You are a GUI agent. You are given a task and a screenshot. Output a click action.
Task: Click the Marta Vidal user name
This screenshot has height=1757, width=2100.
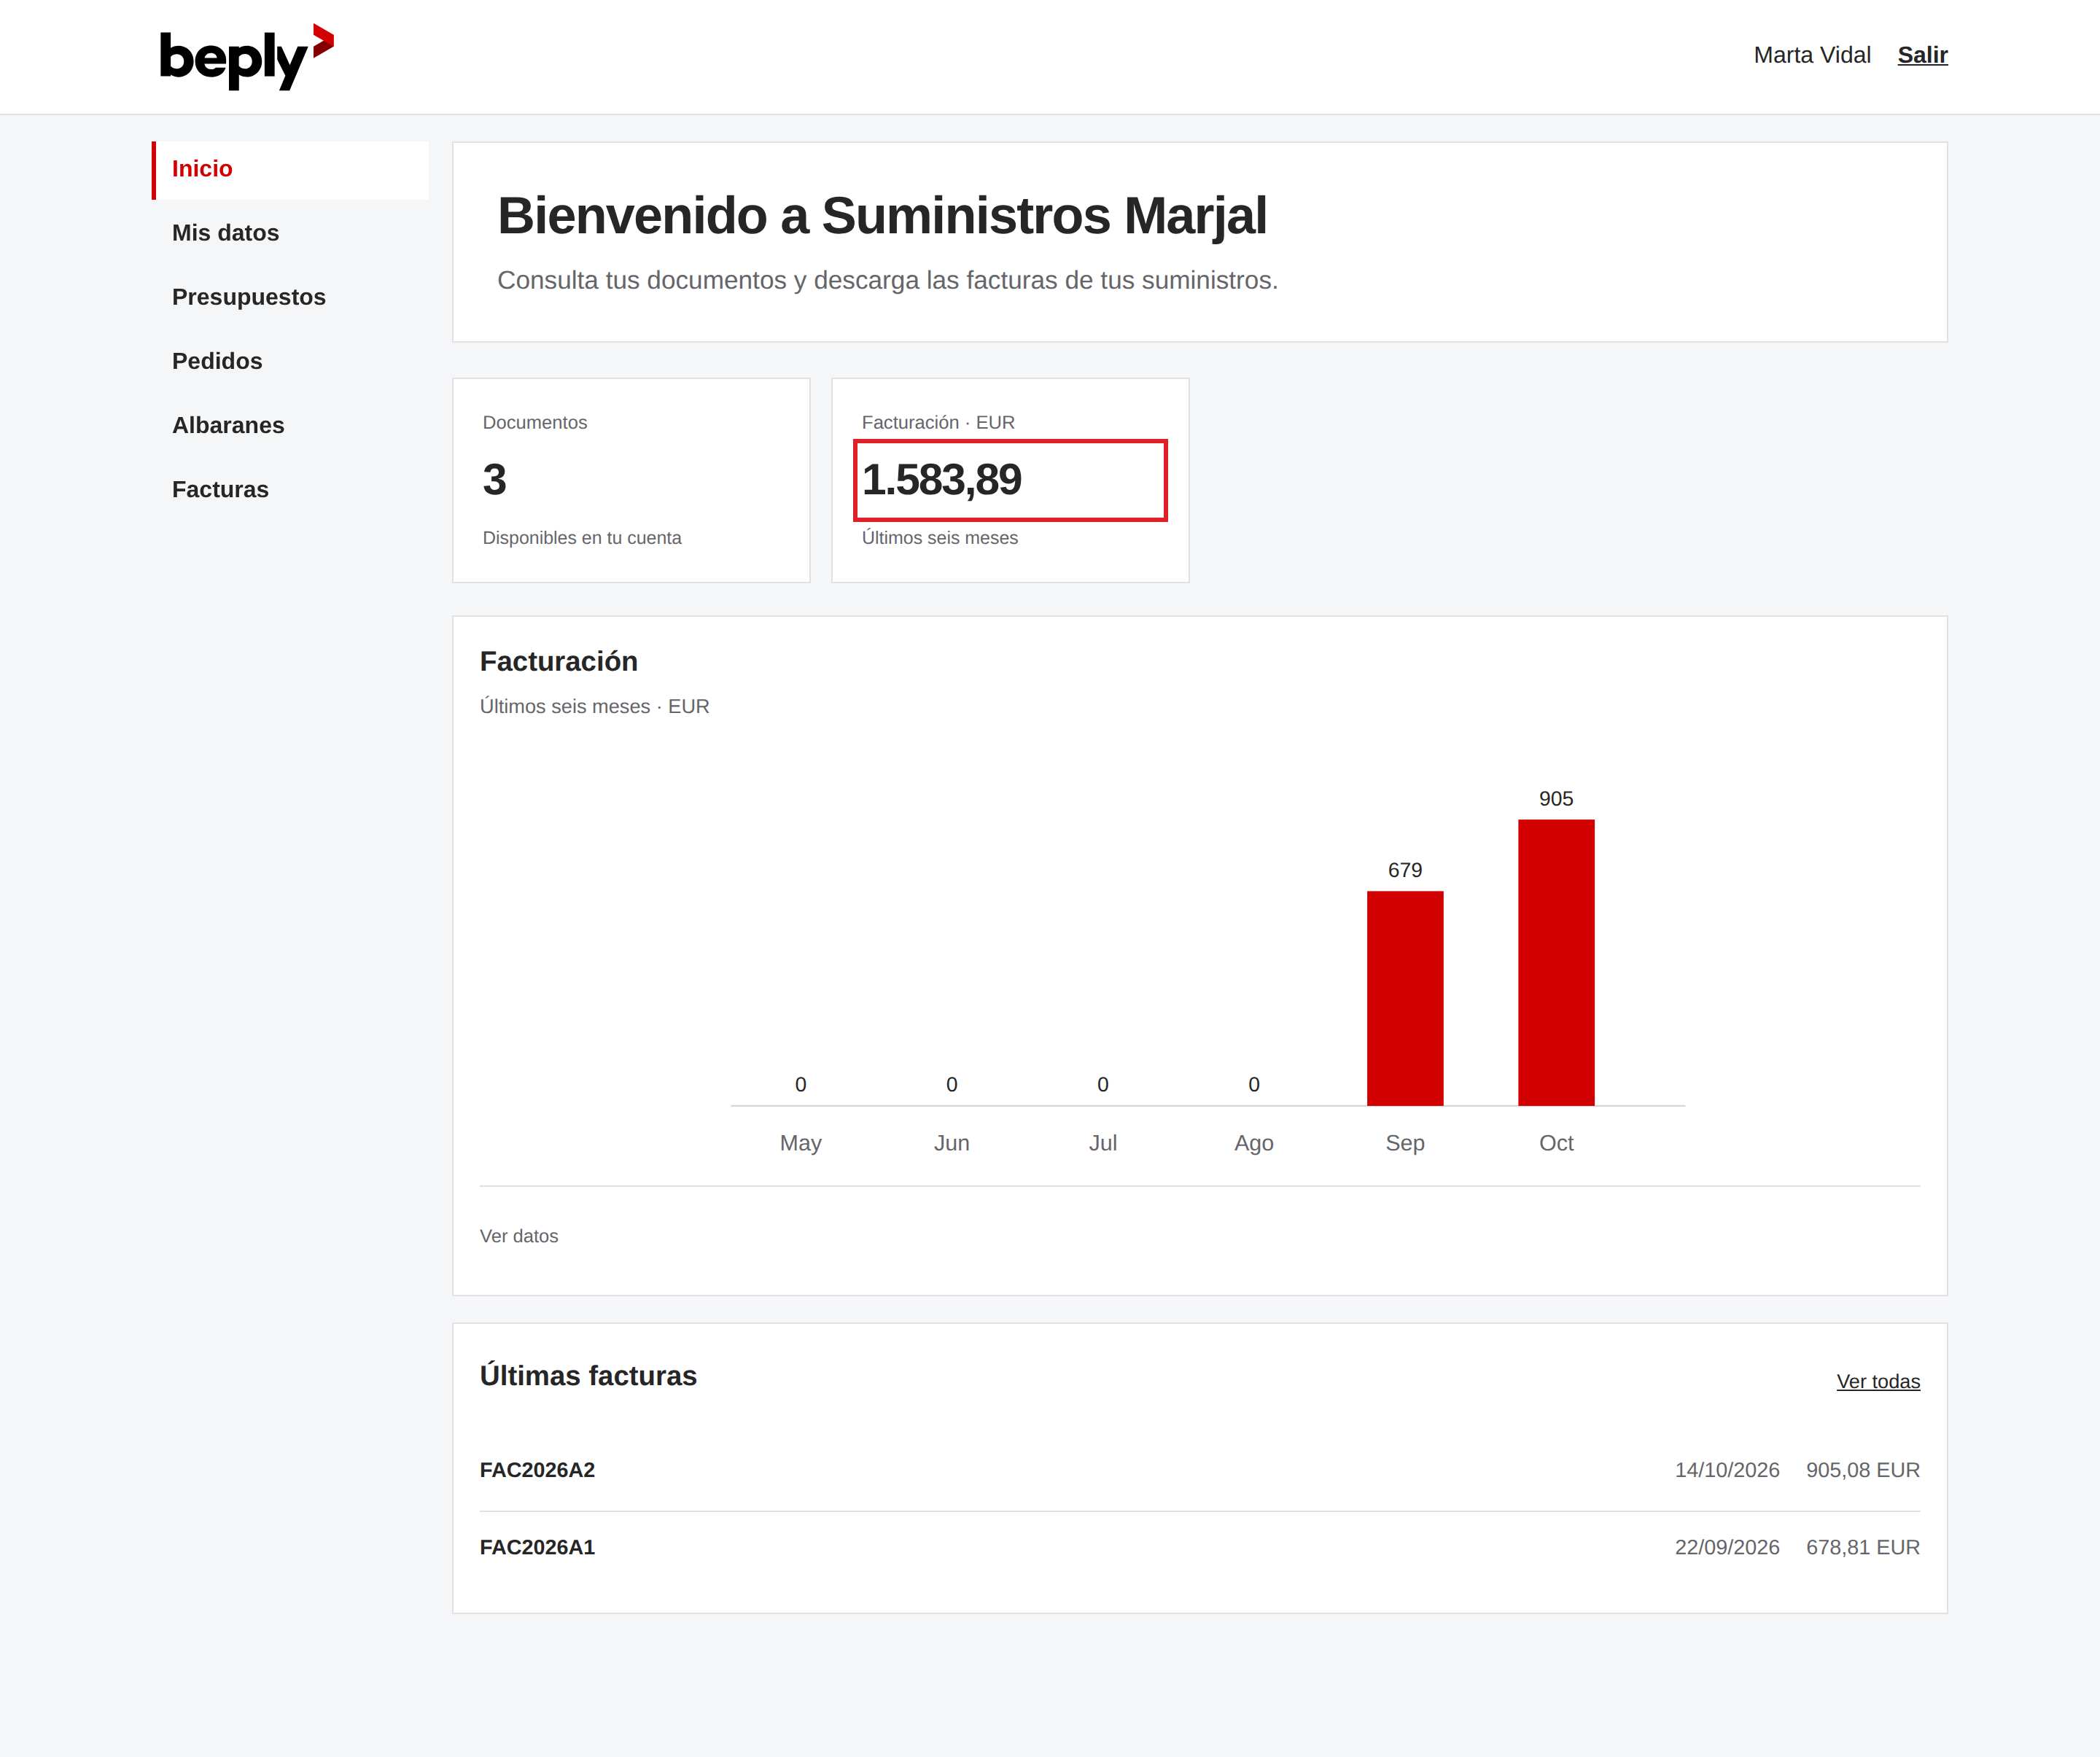(x=1811, y=55)
